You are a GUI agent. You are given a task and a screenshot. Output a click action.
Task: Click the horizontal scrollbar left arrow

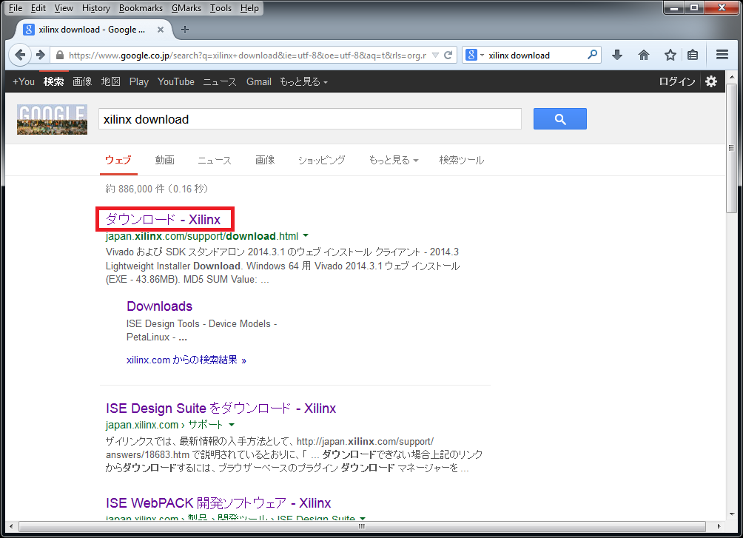(x=10, y=526)
